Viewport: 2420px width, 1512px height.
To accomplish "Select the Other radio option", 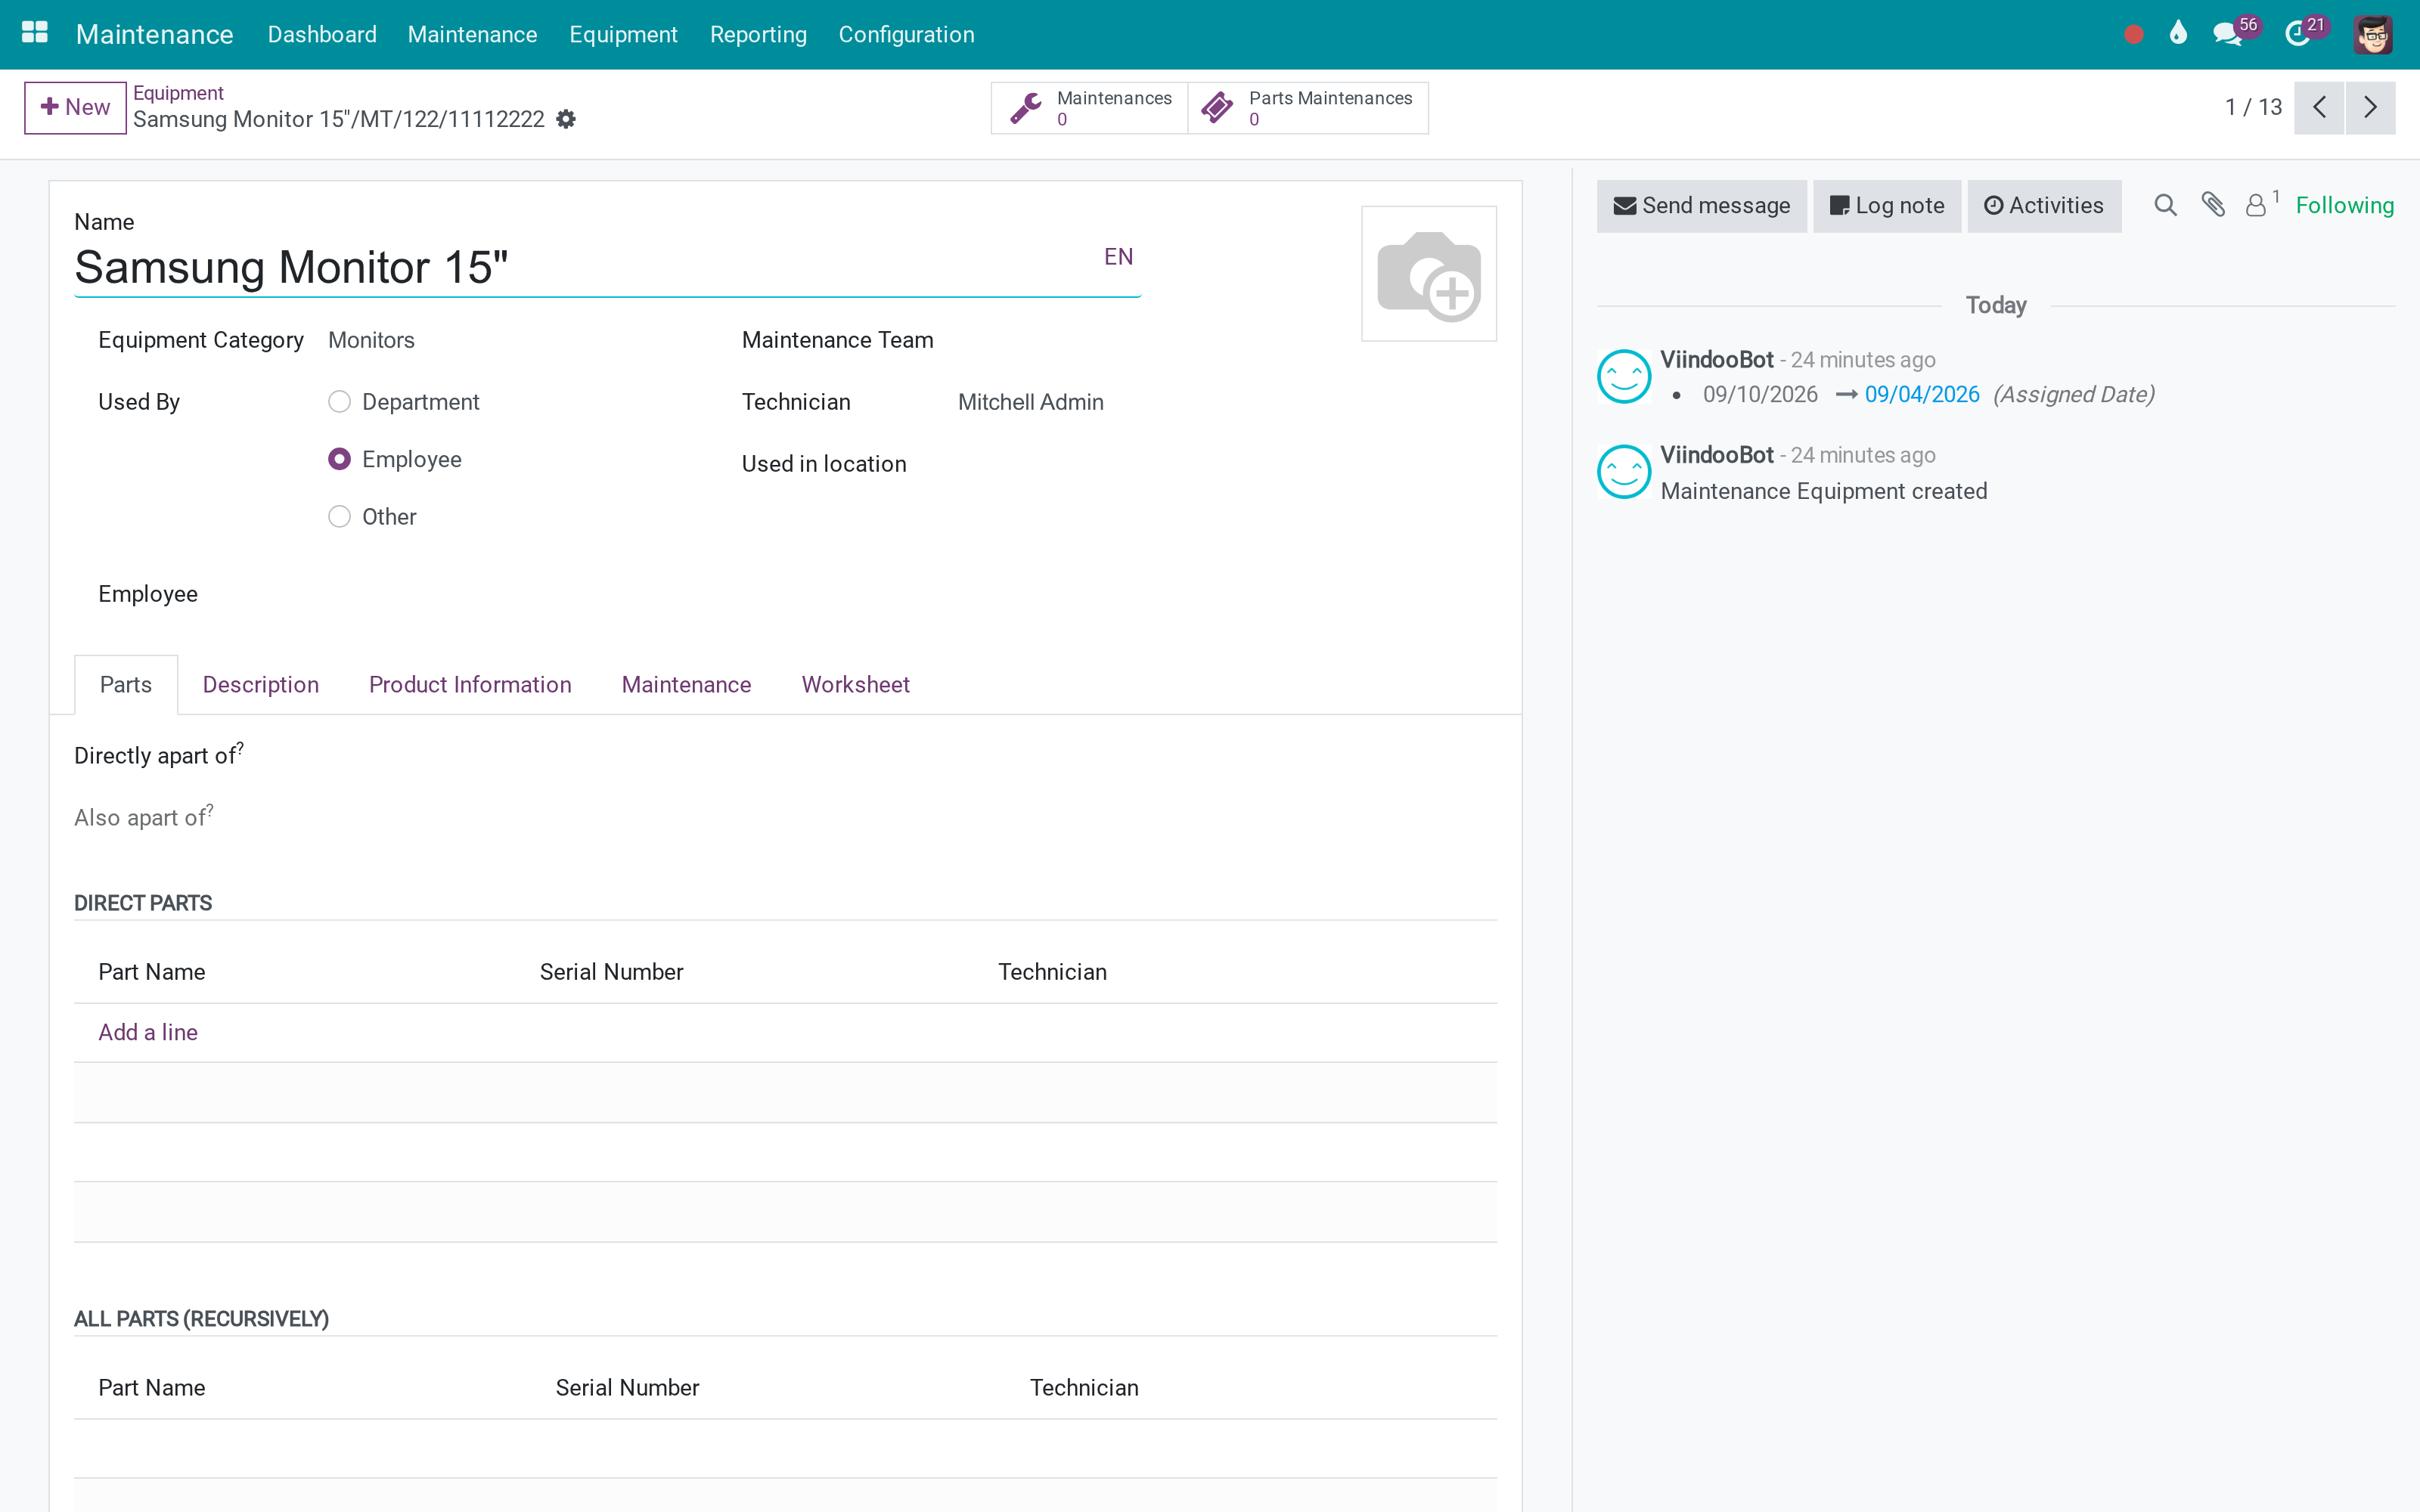I will tap(340, 517).
